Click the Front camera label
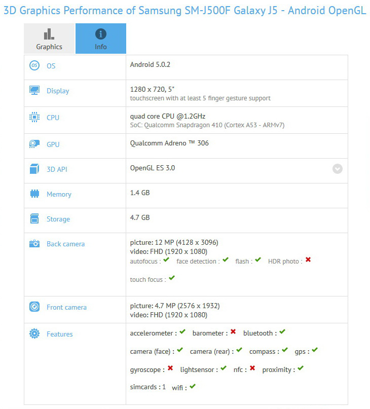This screenshot has height=409, width=370. (x=66, y=307)
